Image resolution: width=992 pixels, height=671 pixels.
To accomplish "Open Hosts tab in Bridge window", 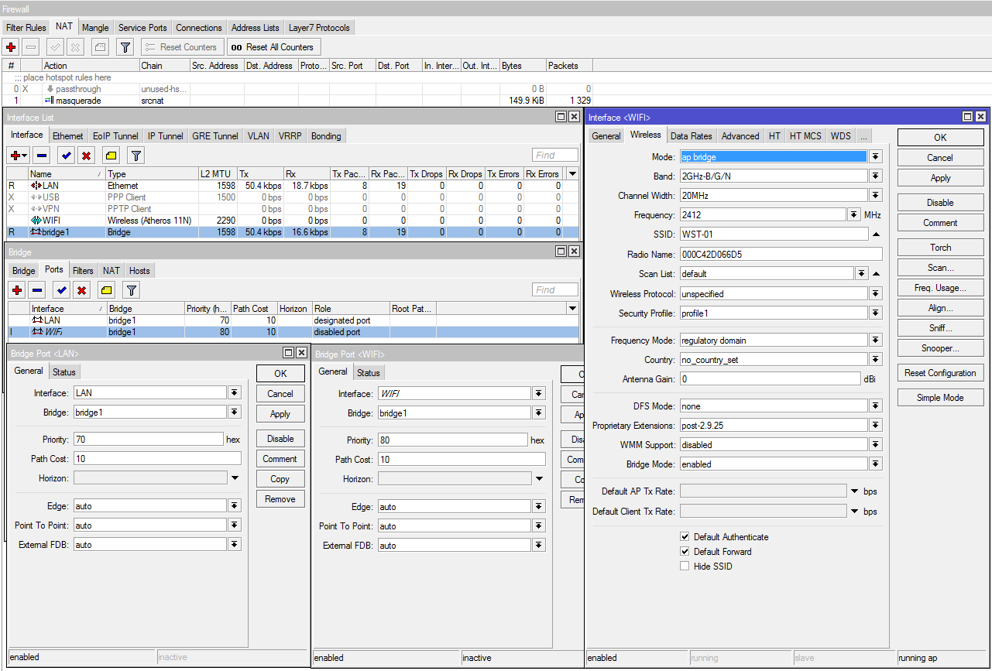I will [140, 270].
